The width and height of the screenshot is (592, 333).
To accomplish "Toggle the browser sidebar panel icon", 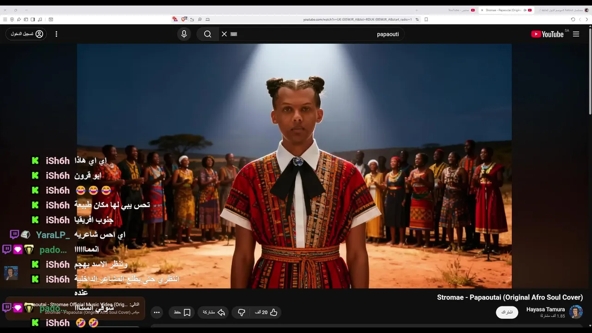I will pyautogui.click(x=33, y=19).
